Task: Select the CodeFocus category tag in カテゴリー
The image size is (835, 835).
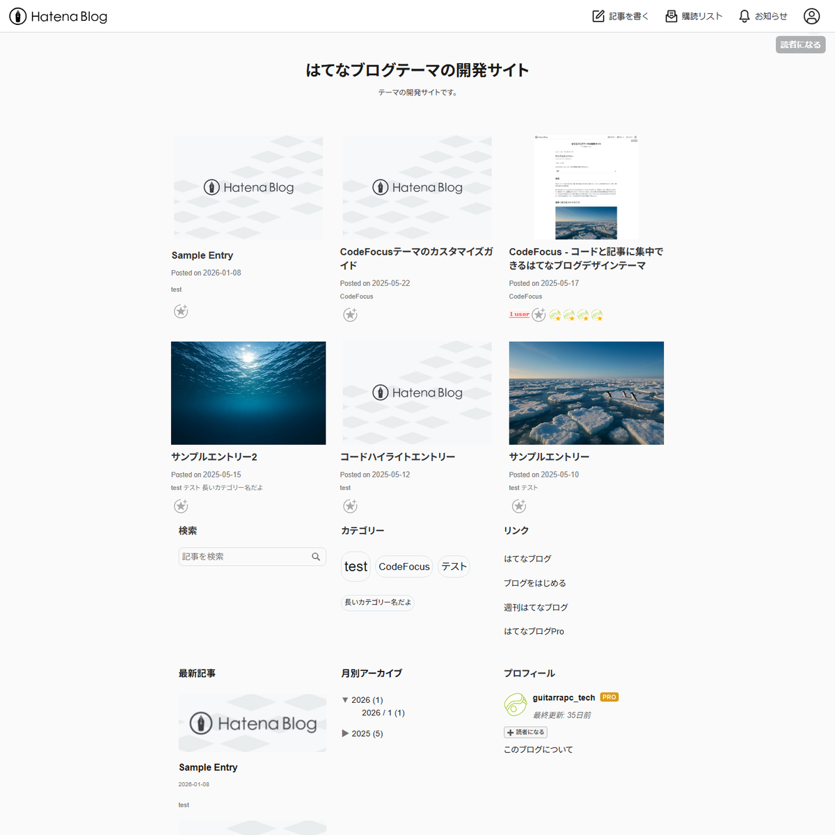Action: (x=404, y=566)
